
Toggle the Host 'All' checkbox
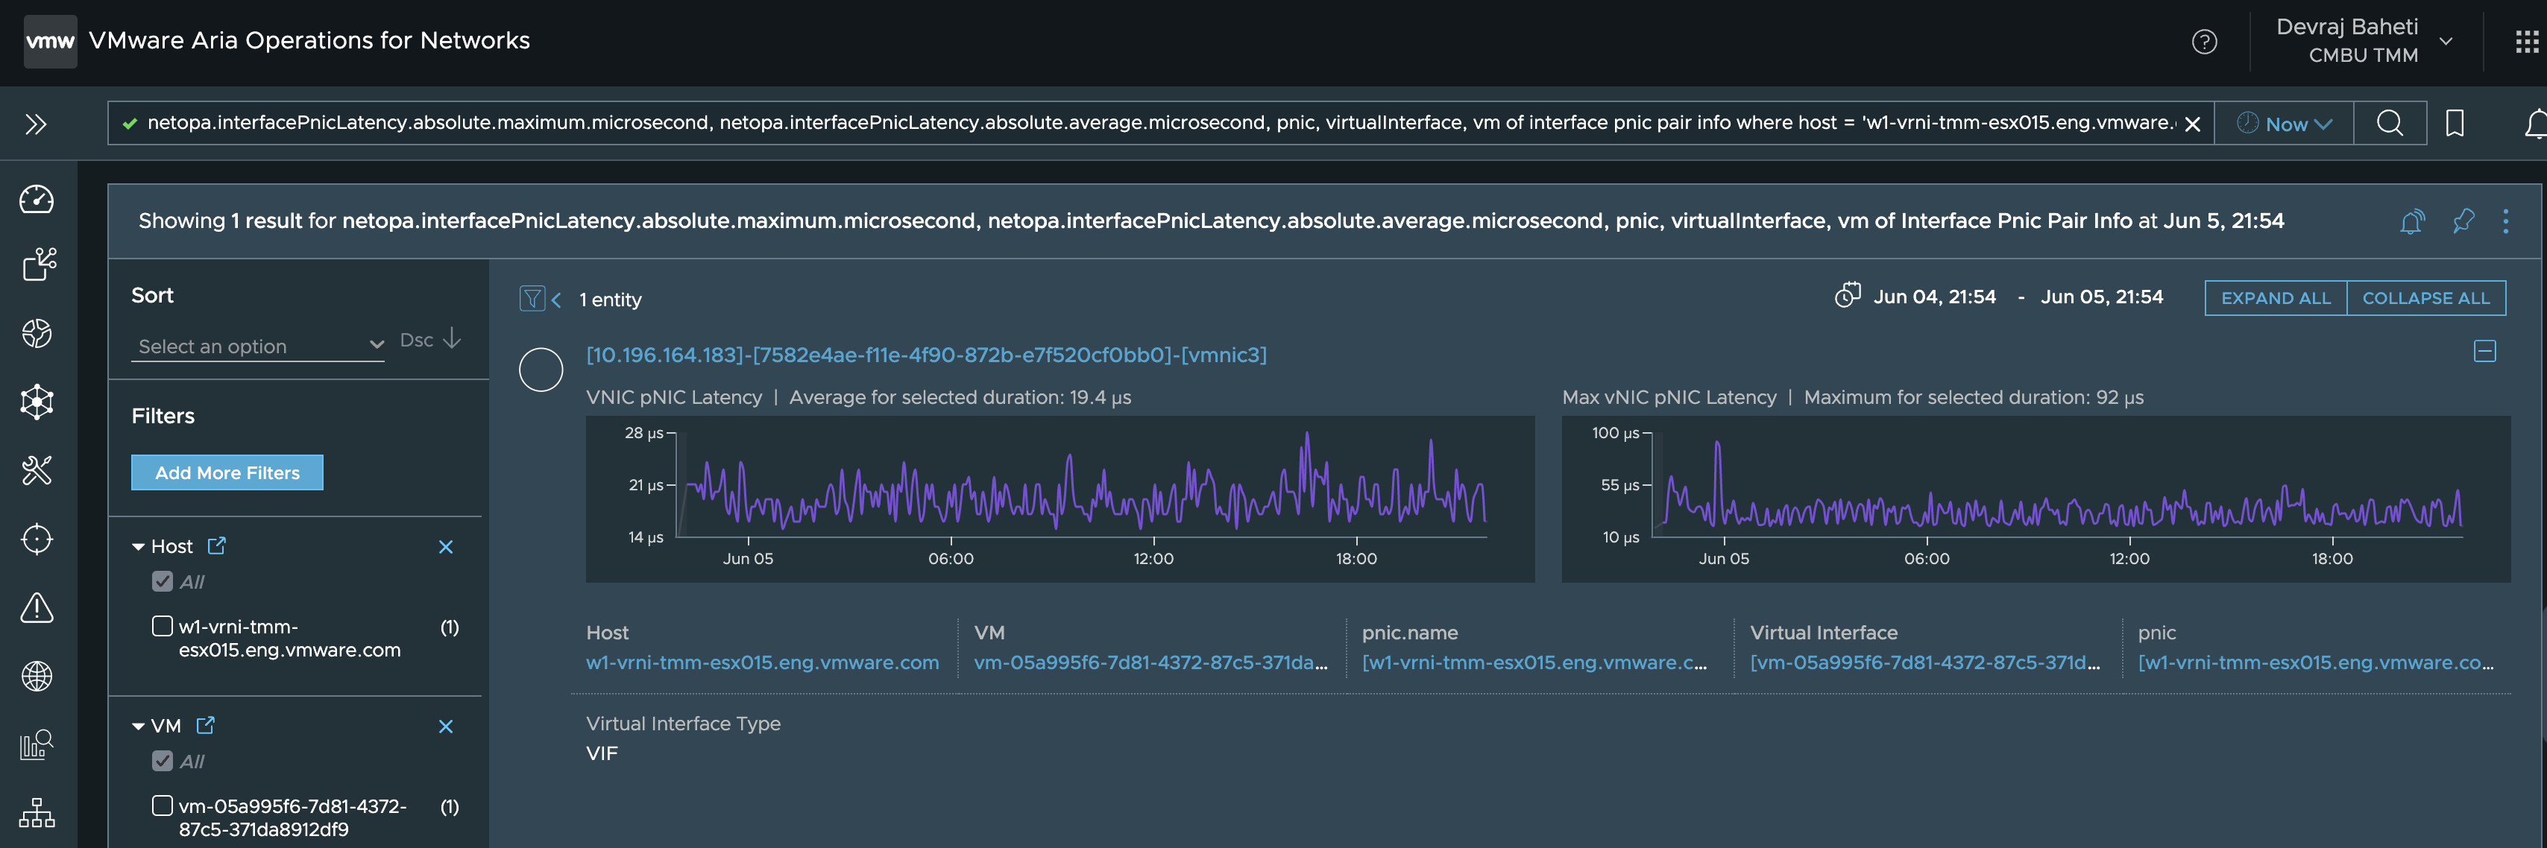coord(162,581)
